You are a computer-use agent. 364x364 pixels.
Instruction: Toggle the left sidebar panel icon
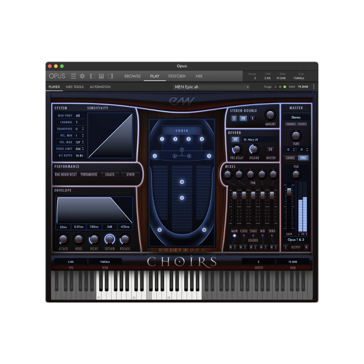click(92, 76)
